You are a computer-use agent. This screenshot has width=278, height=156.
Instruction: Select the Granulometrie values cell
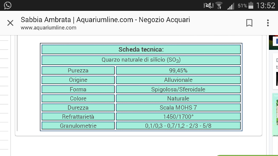178,126
